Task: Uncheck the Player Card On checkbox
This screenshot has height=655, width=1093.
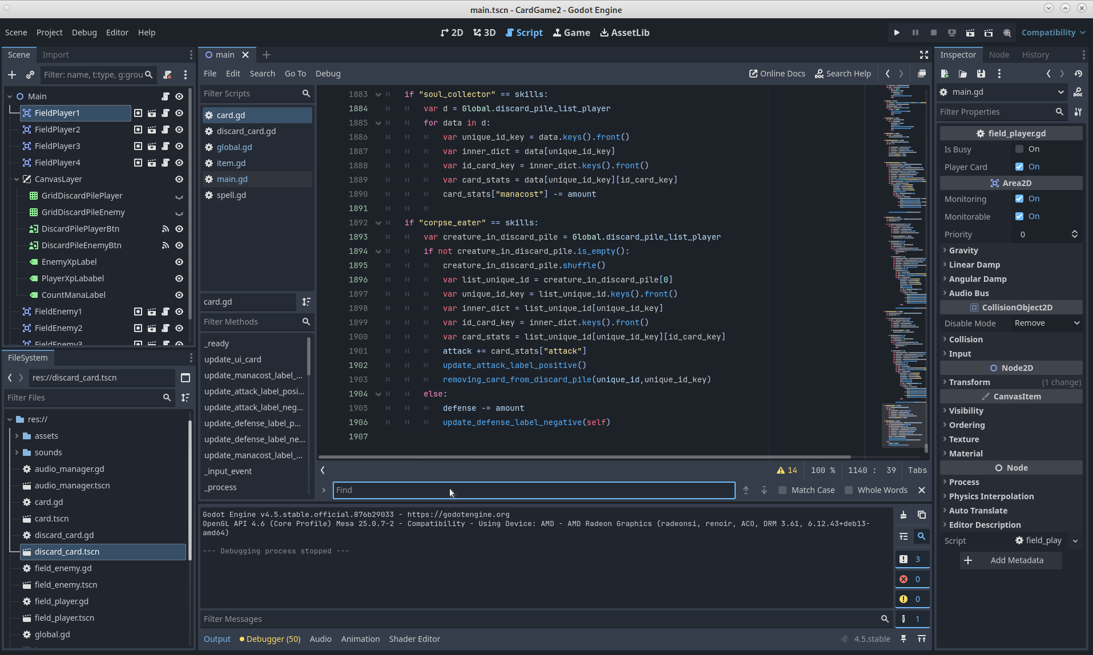Action: pos(1019,167)
